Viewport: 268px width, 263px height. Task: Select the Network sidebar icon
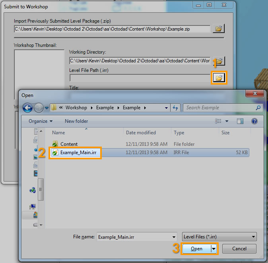click(33, 190)
